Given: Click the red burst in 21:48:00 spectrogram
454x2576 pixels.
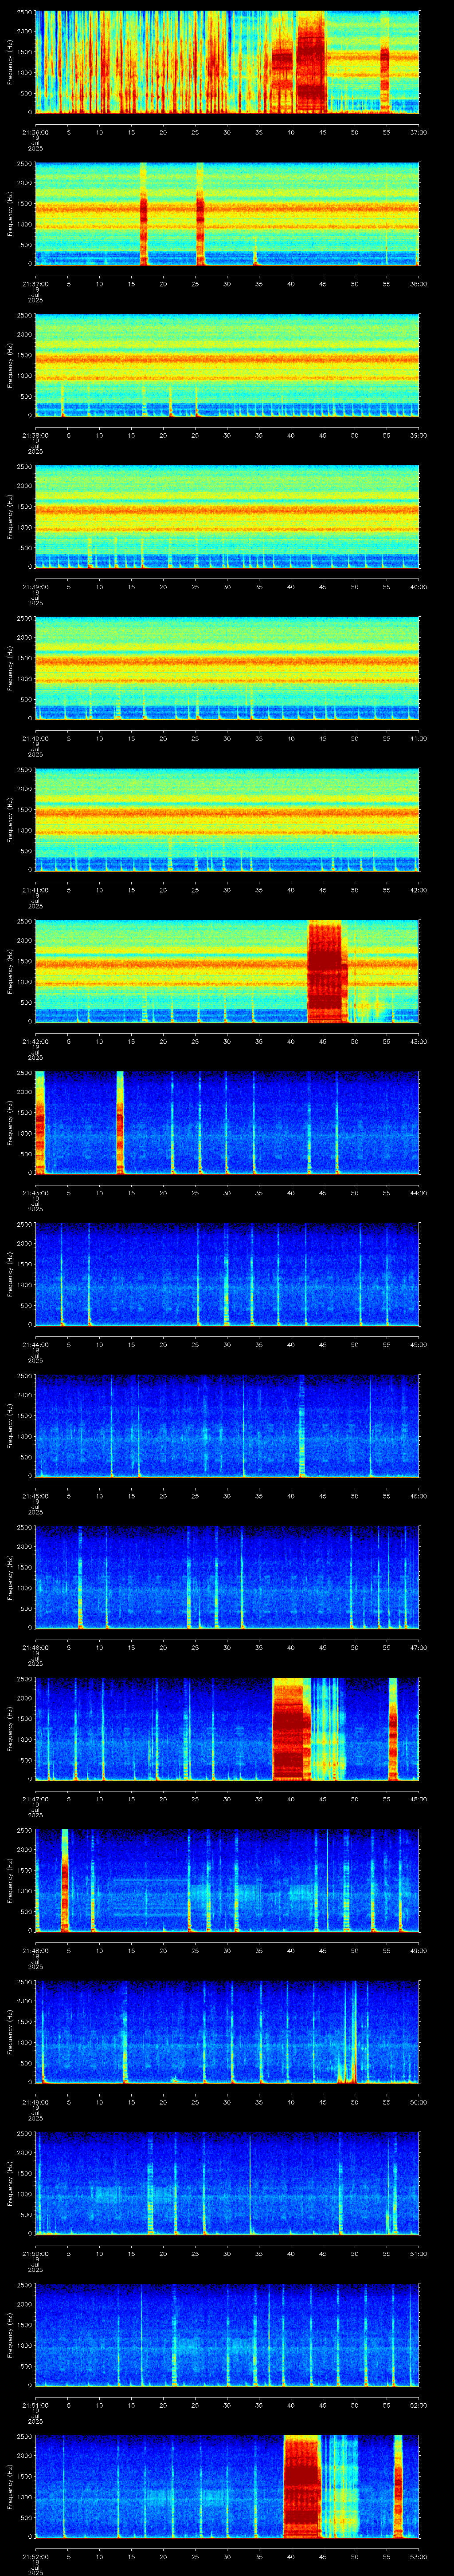Looking at the screenshot, I should tap(65, 1881).
